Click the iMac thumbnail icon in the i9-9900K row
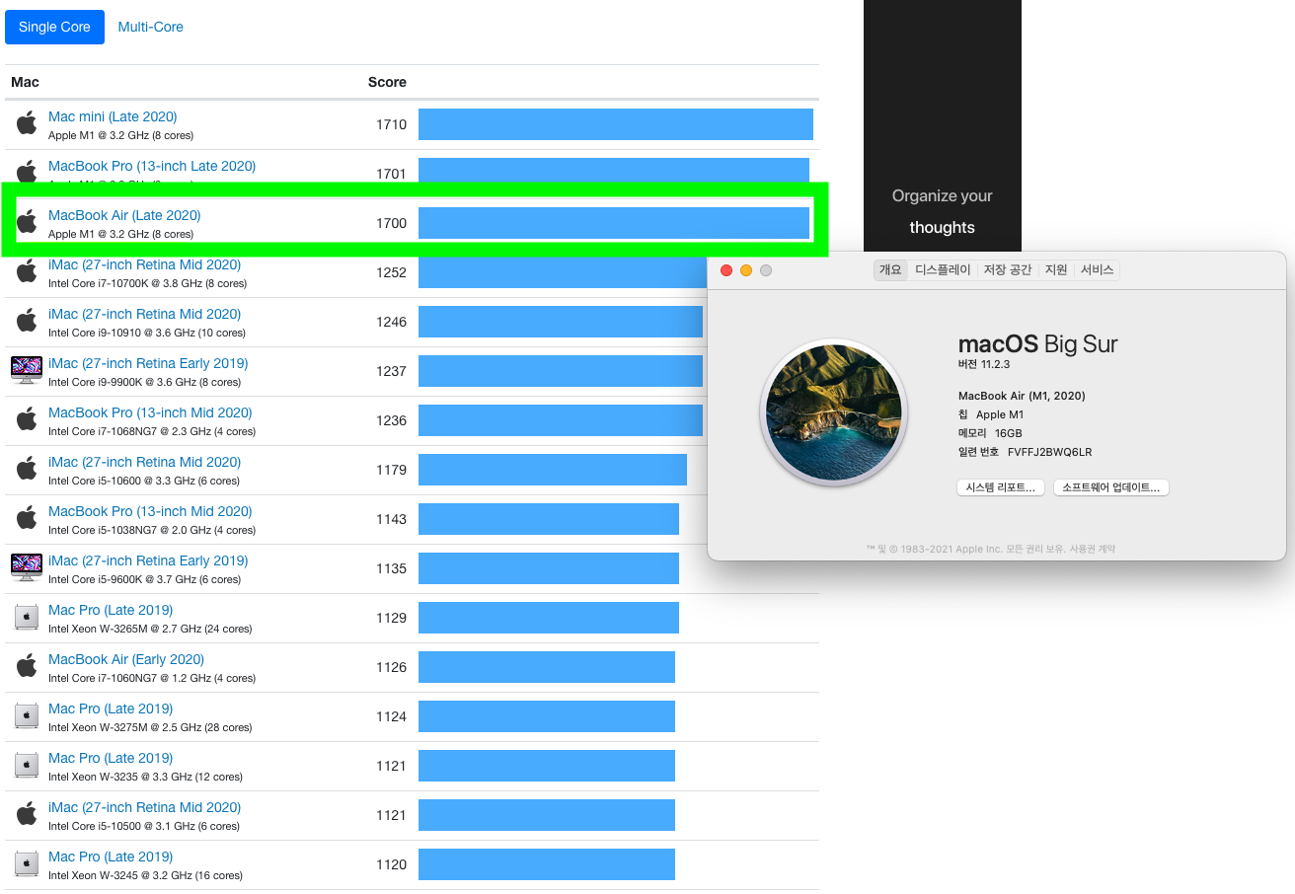 coord(27,370)
